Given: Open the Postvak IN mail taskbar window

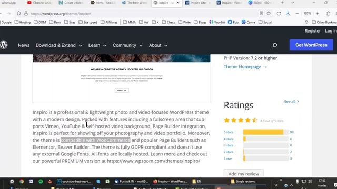Looking at the screenshot, I should [132, 182].
